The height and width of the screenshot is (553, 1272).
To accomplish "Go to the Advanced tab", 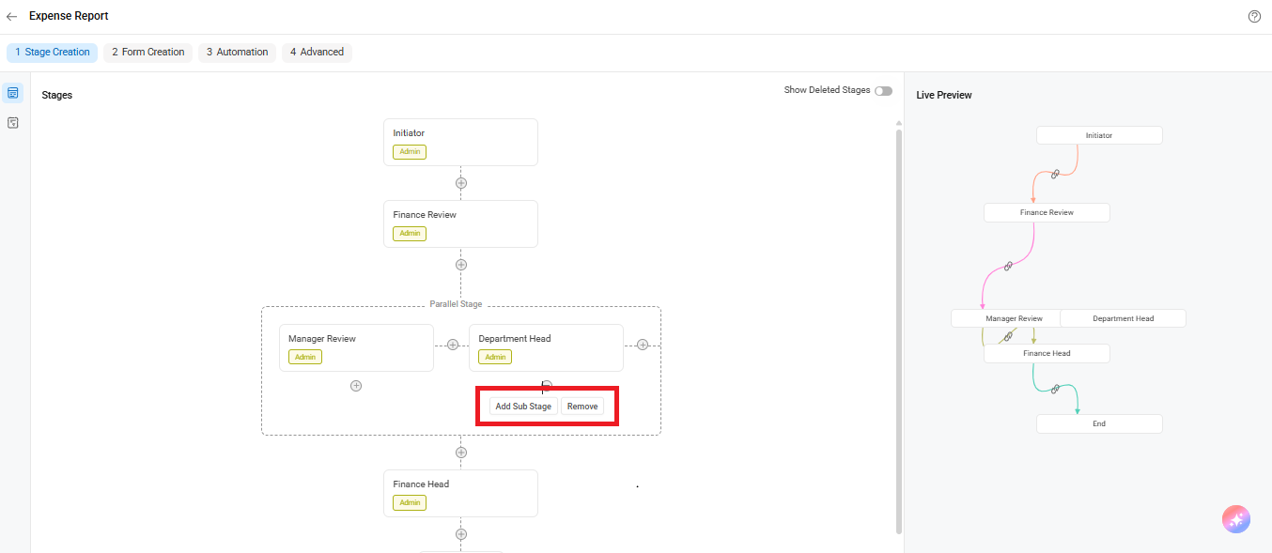I will pos(317,53).
